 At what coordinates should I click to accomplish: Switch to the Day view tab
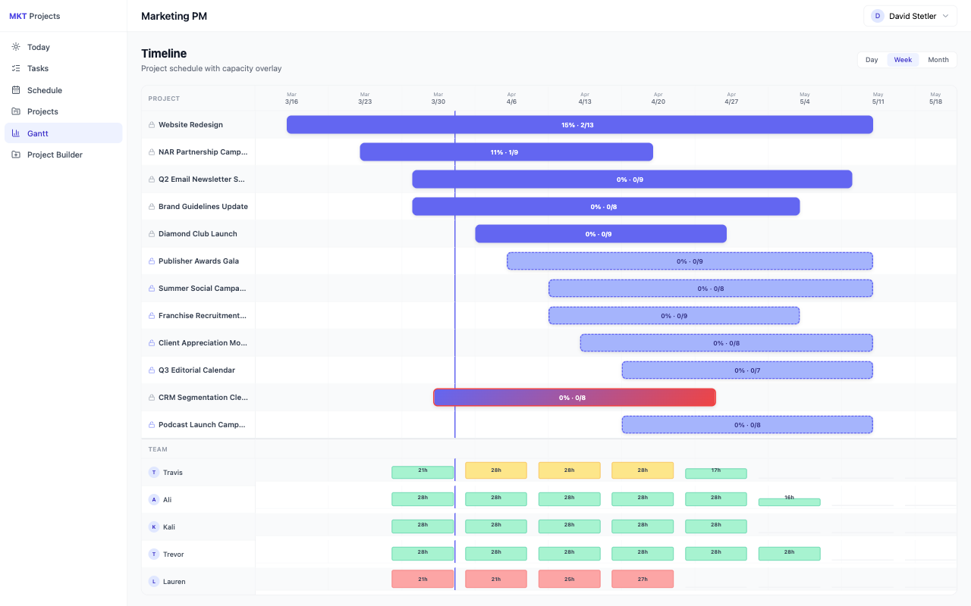pyautogui.click(x=871, y=59)
